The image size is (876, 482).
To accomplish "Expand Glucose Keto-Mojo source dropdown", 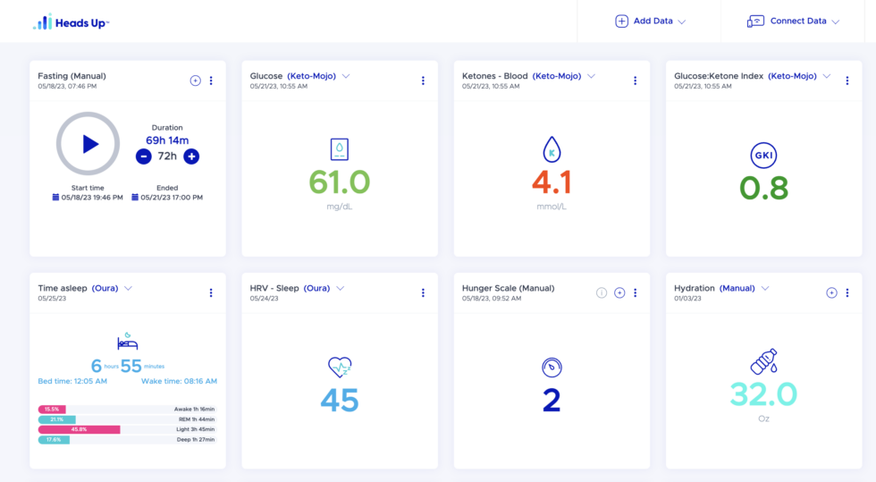I will pos(346,76).
